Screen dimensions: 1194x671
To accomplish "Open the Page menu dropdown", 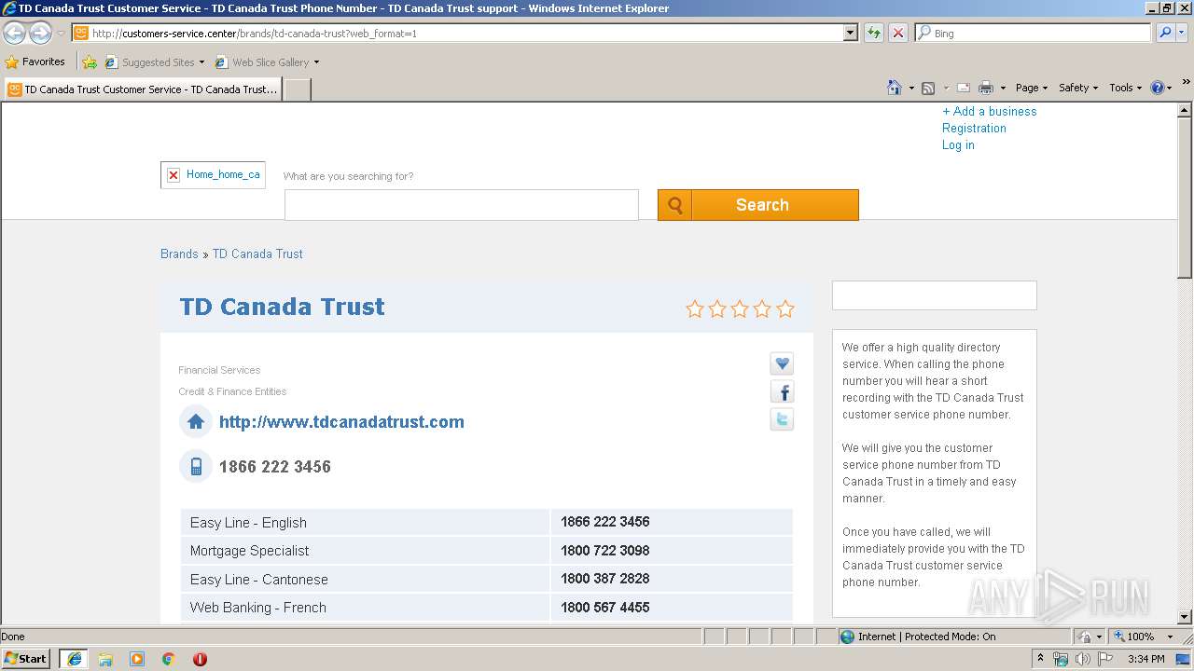I will (1032, 88).
